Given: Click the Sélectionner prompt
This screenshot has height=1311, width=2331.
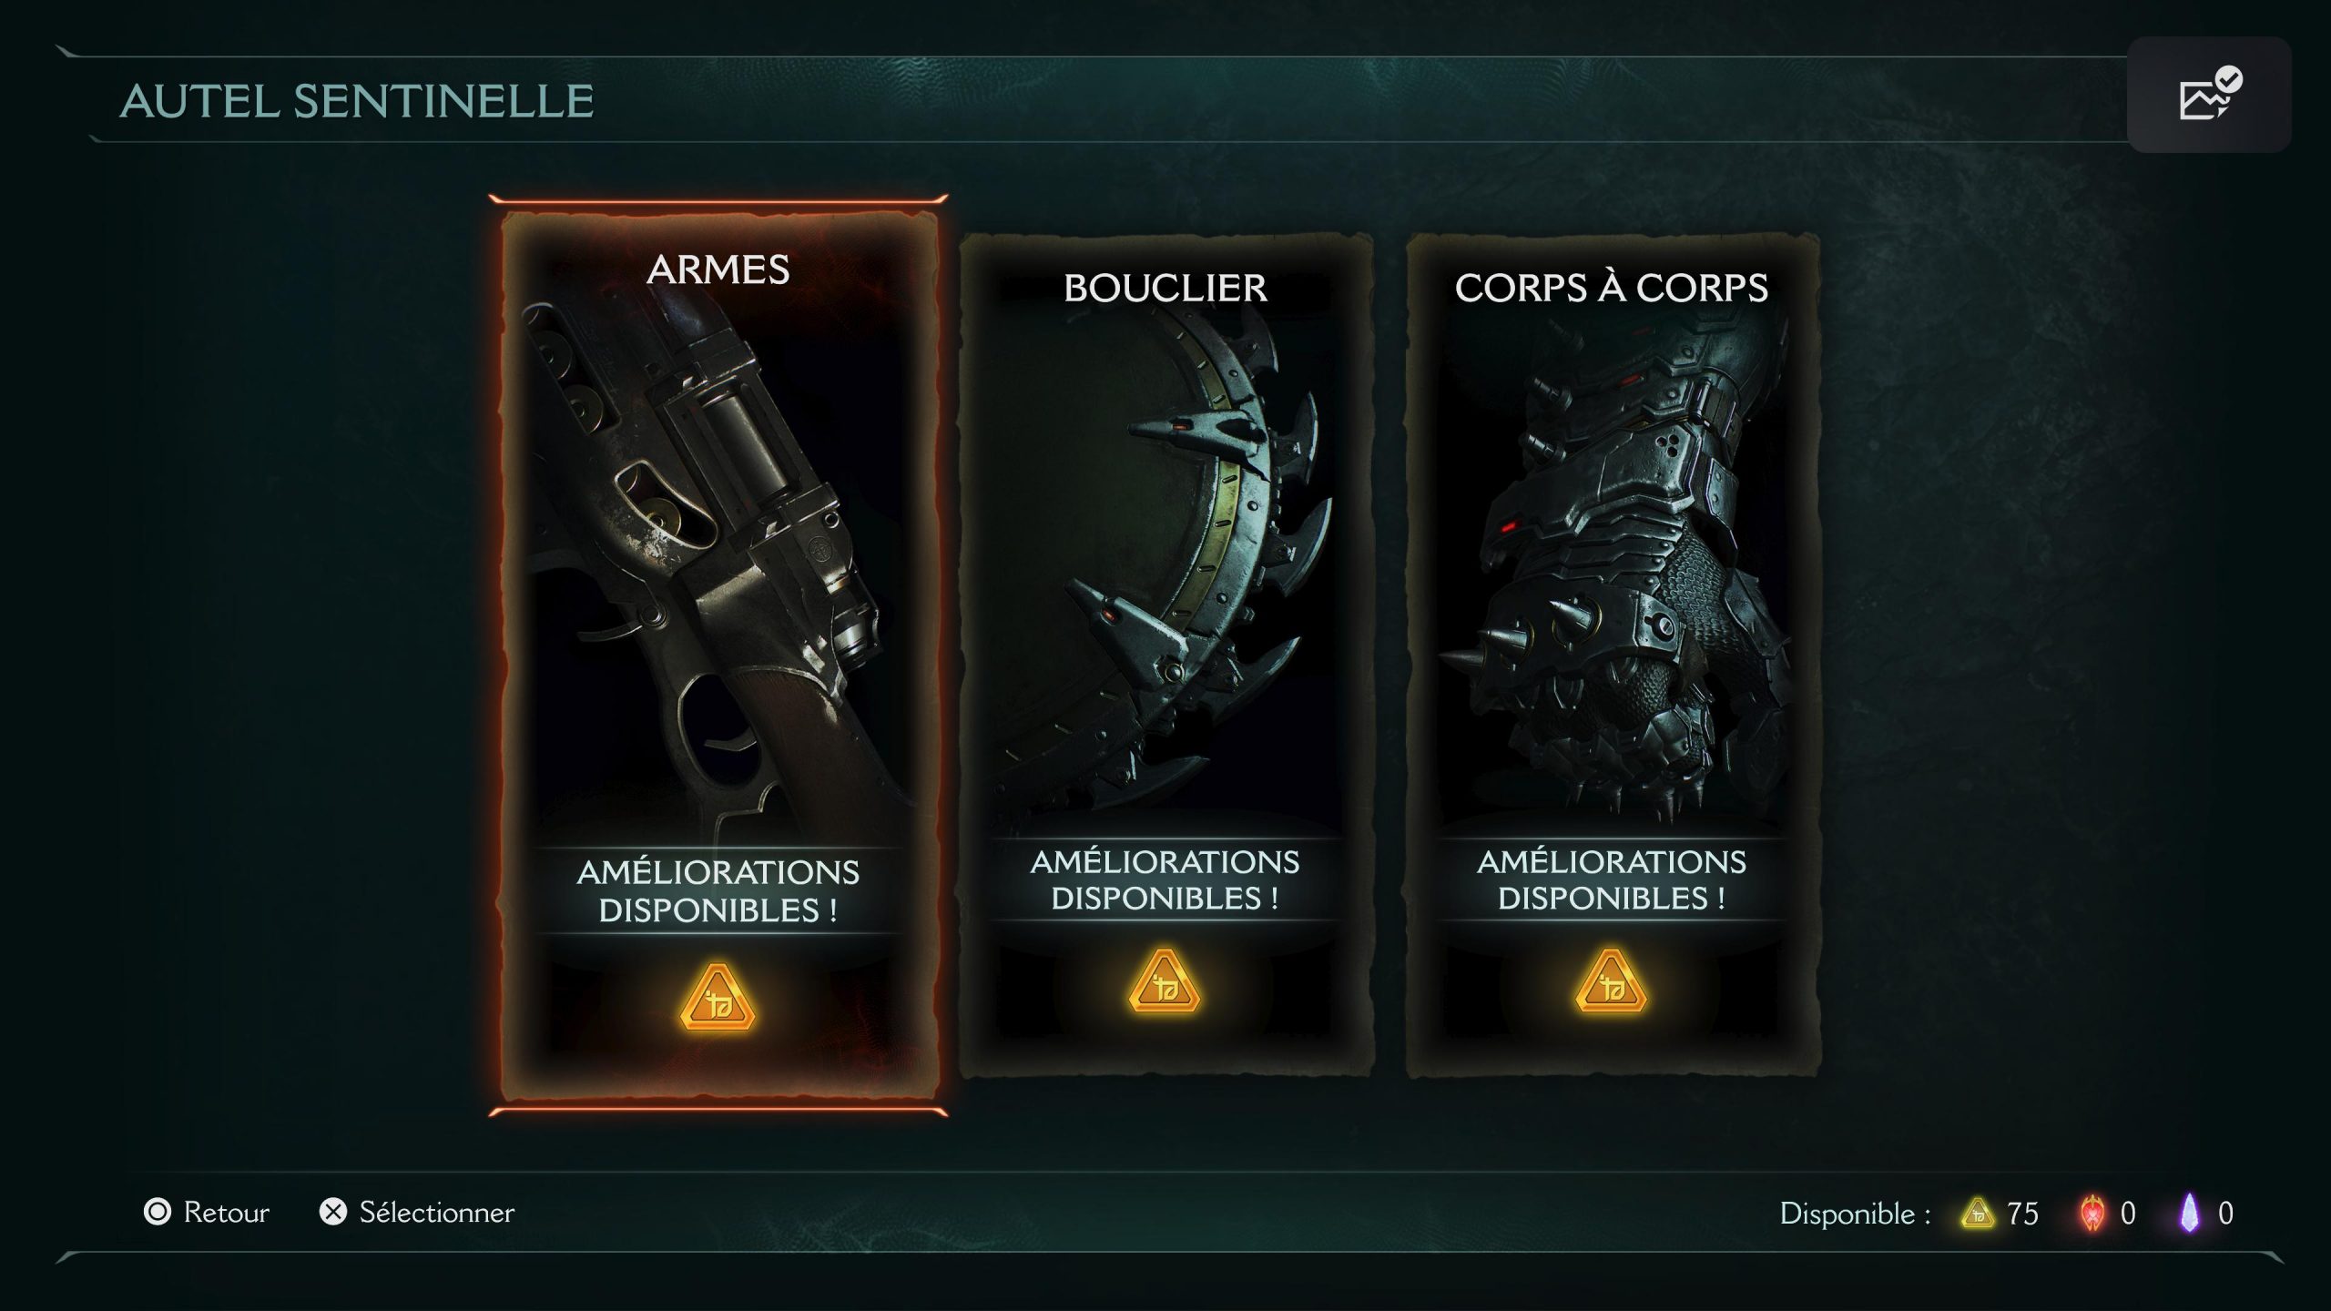Looking at the screenshot, I should click(437, 1212).
